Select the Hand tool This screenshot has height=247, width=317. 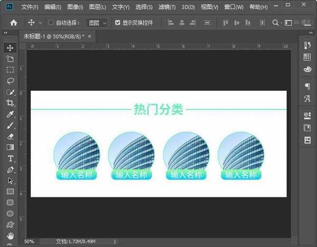pyautogui.click(x=10, y=235)
